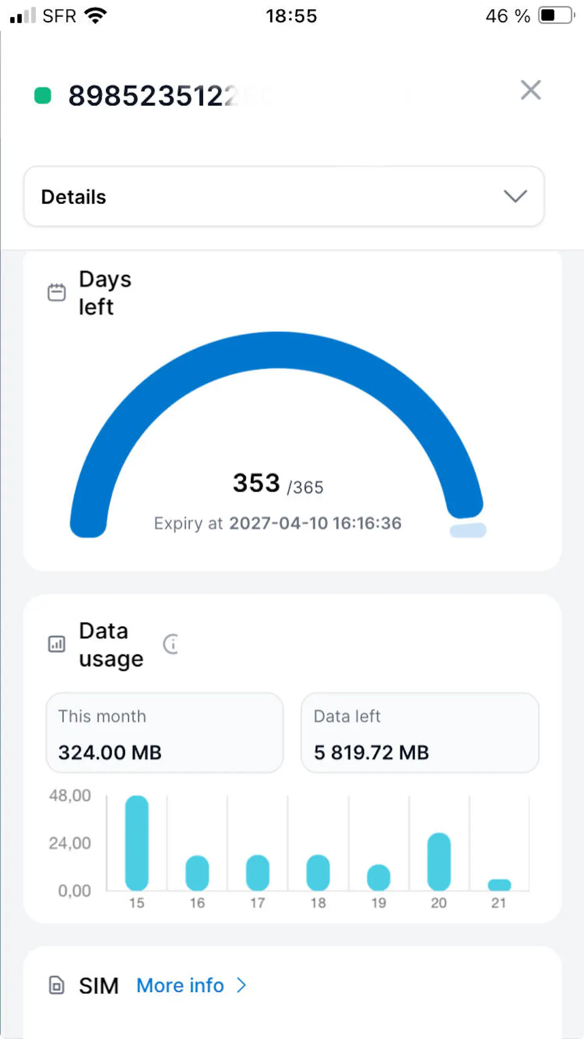Image resolution: width=584 pixels, height=1039 pixels.
Task: Tap the usage bar for day 21
Action: [x=500, y=885]
